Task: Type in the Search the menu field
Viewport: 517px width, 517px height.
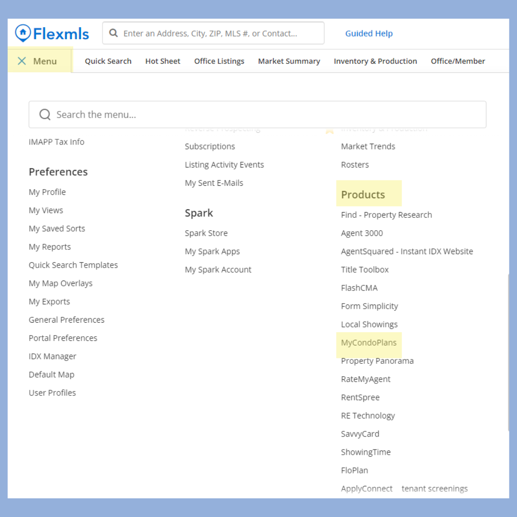Action: point(268,114)
